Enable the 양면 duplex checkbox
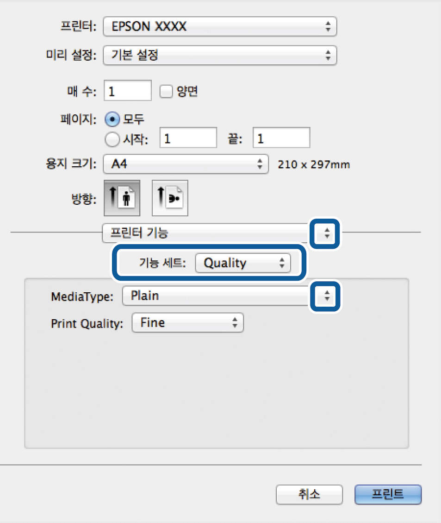 [x=166, y=91]
